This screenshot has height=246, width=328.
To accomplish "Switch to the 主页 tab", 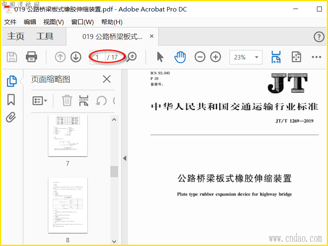I will pos(16,36).
